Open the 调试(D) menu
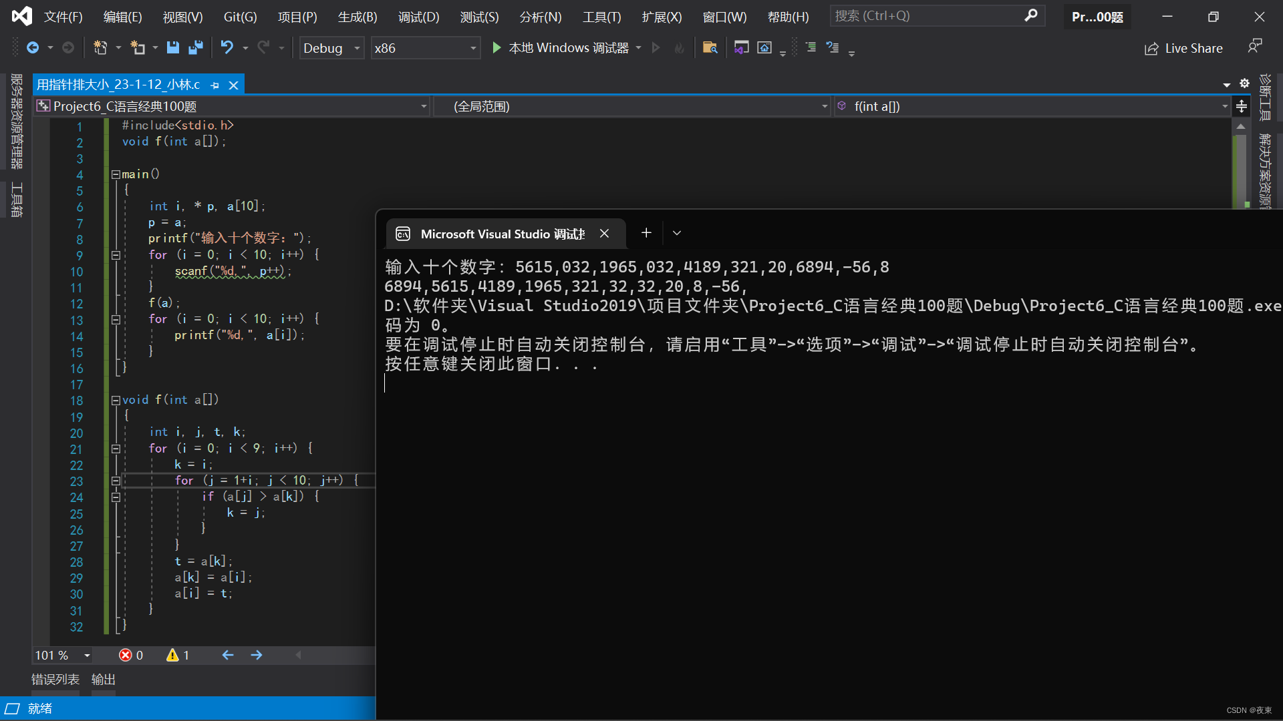 click(x=418, y=17)
